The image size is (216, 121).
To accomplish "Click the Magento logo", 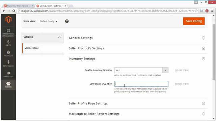I will click(x=8, y=19).
